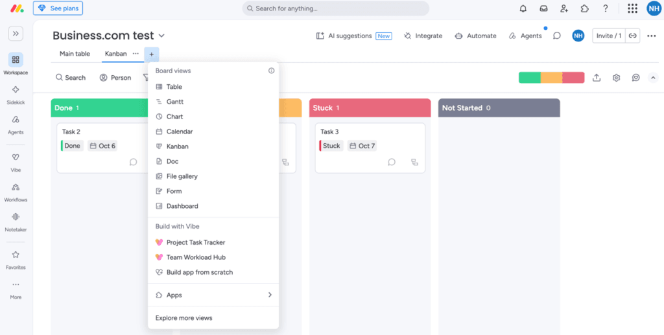Select Team Workload Hub
The width and height of the screenshot is (664, 335).
(x=213, y=257)
